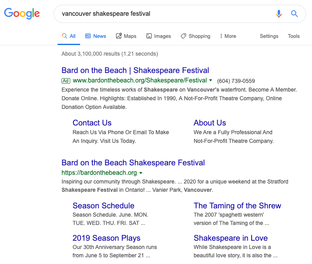This screenshot has height=264, width=312.
Task: Click the blue magnifying glass search button
Action: coord(294,14)
